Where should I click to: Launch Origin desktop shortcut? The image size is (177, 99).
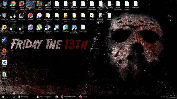click(x=4, y=52)
